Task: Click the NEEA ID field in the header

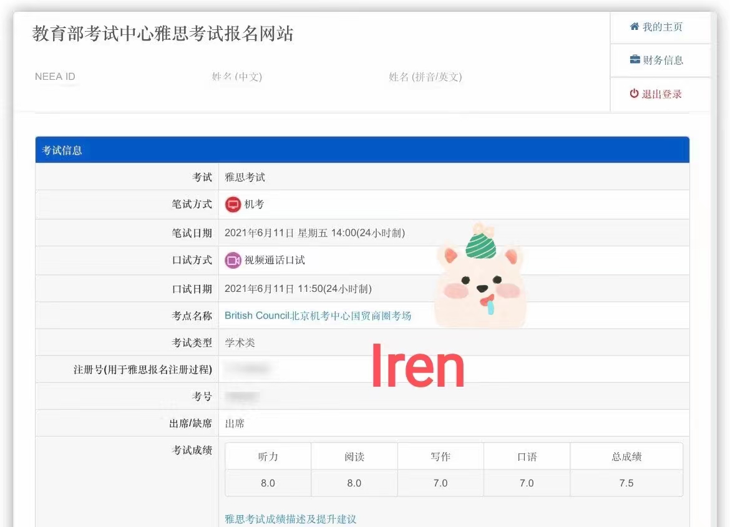Action: tap(54, 76)
